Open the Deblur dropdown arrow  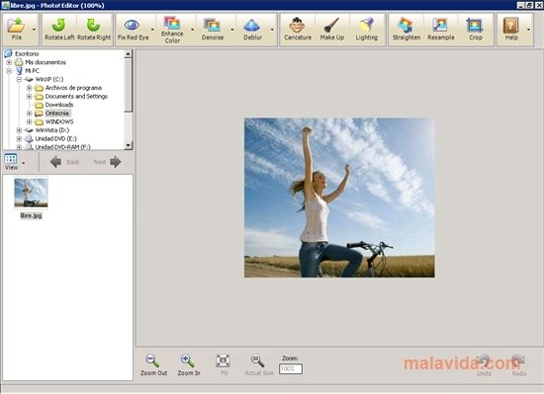point(272,30)
